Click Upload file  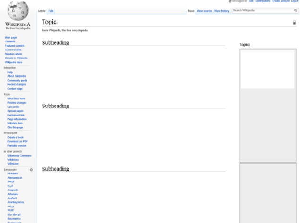pyautogui.click(x=13, y=107)
